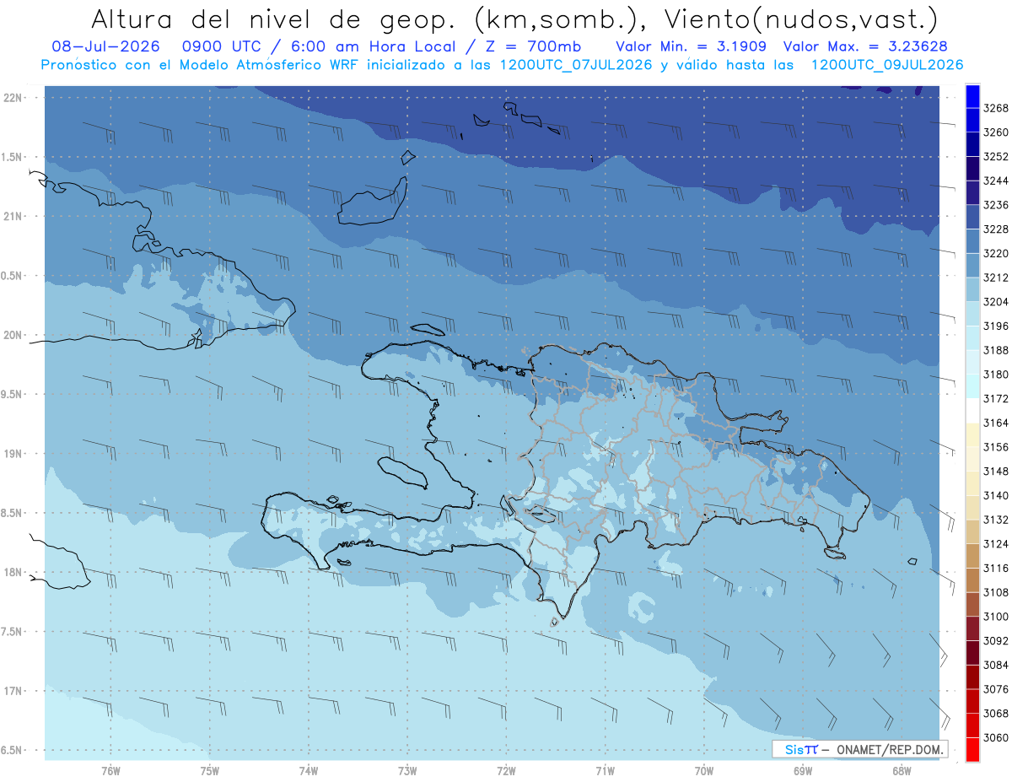Select the 68W longitude label

902,770
